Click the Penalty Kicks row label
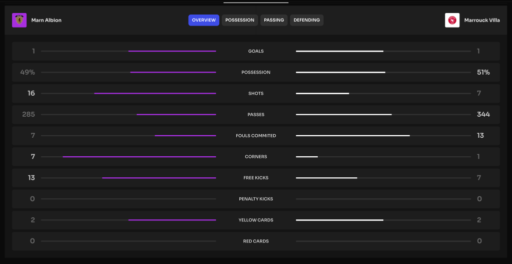This screenshot has height=264, width=512. pyautogui.click(x=256, y=199)
